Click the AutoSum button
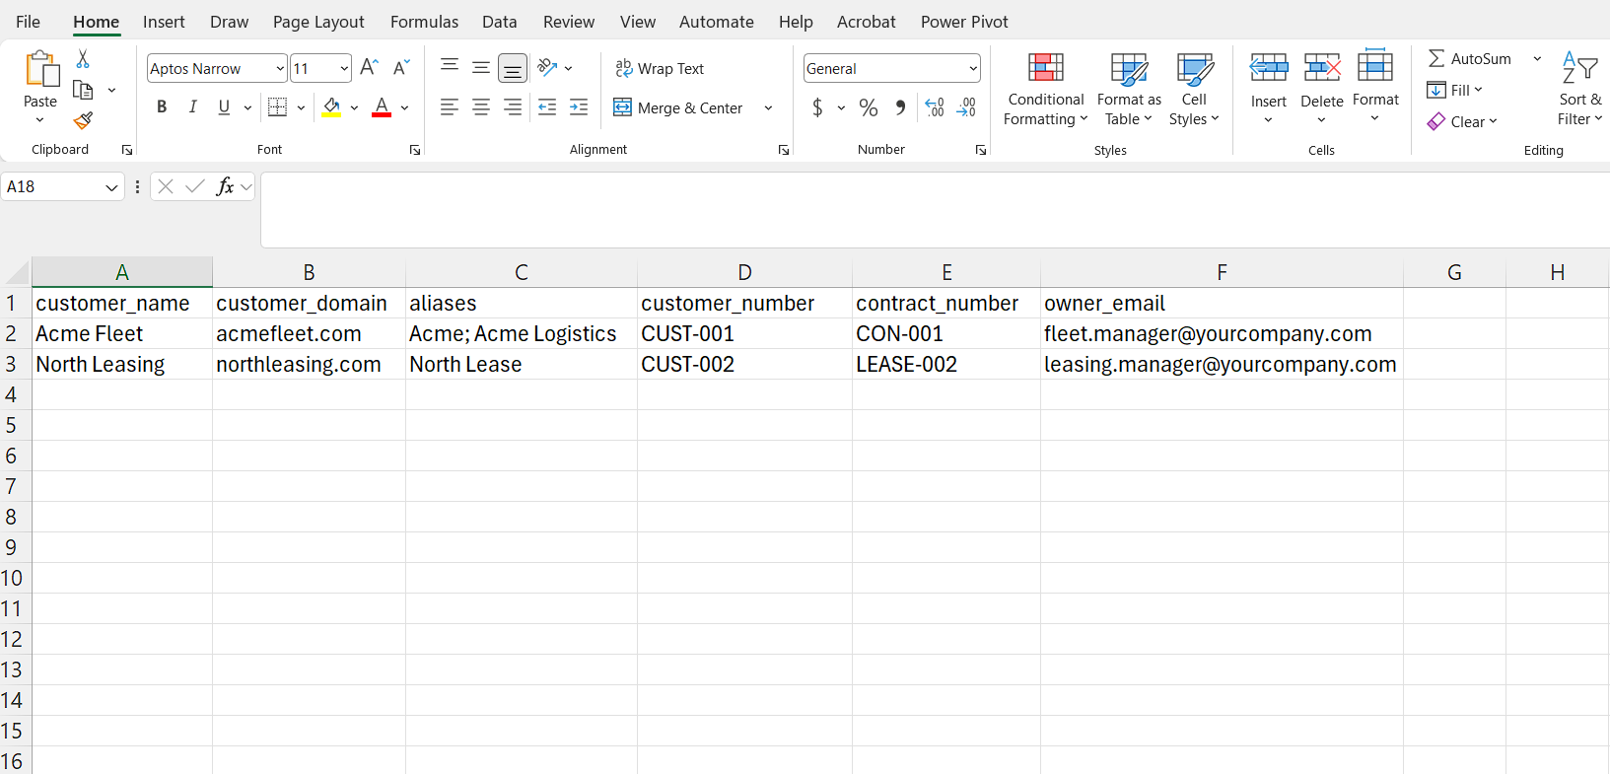Image resolution: width=1610 pixels, height=774 pixels. (1469, 59)
